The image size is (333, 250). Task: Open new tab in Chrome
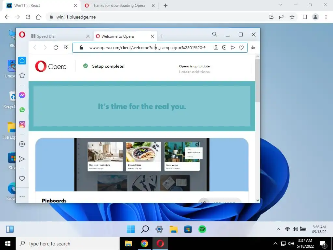point(166,6)
